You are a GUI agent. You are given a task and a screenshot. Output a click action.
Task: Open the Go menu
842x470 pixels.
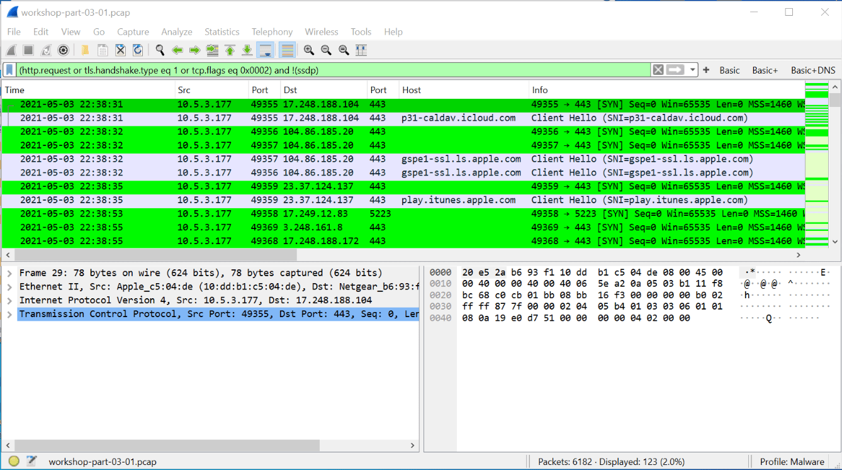tap(99, 31)
